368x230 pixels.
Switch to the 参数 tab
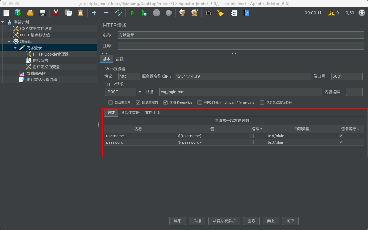click(111, 112)
